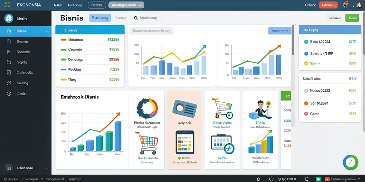Image resolution: width=365 pixels, height=182 pixels.
Task: Open the user avatar in top right
Action: pyautogui.click(x=360, y=5)
